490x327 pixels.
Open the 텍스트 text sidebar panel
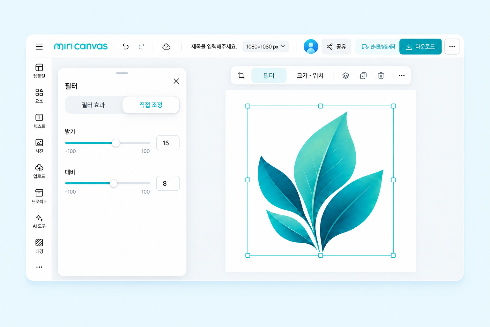39,121
